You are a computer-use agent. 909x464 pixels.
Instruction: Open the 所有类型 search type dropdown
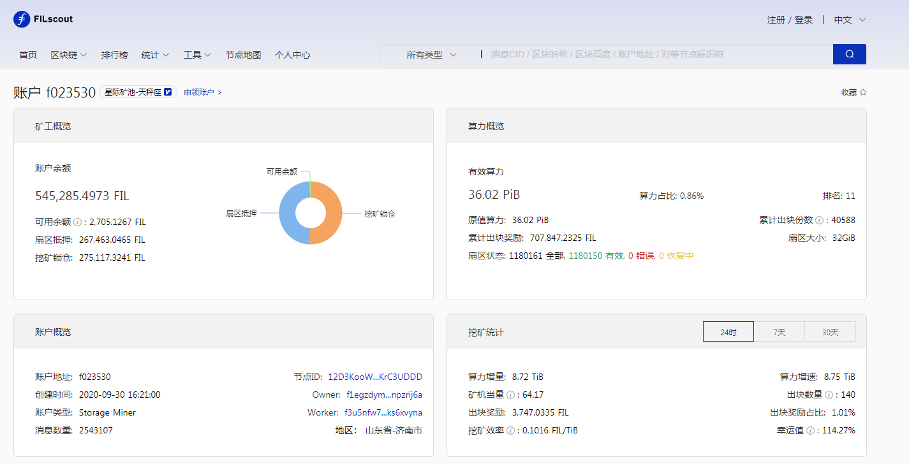[x=432, y=55]
